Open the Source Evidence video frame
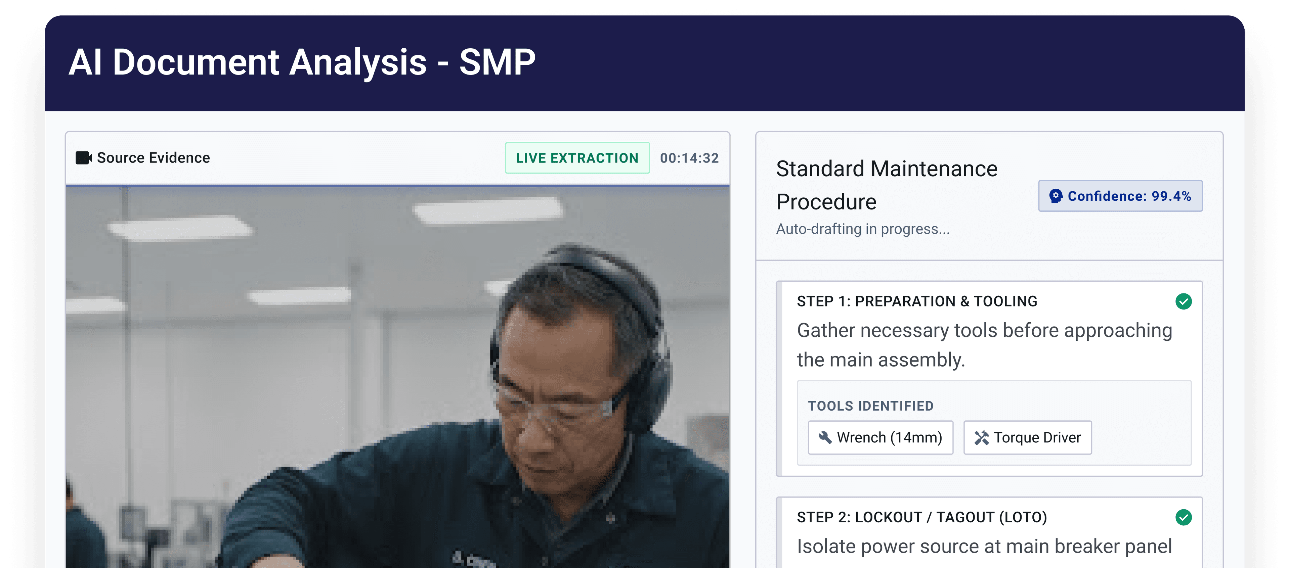This screenshot has height=568, width=1290. point(398,377)
